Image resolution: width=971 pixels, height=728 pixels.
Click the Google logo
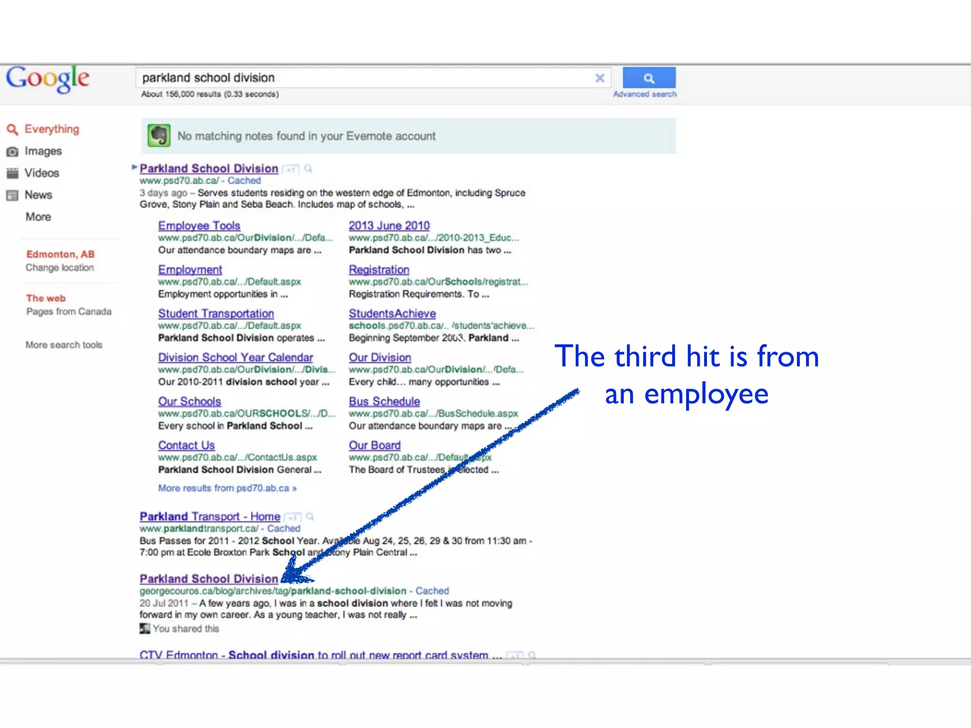[47, 79]
